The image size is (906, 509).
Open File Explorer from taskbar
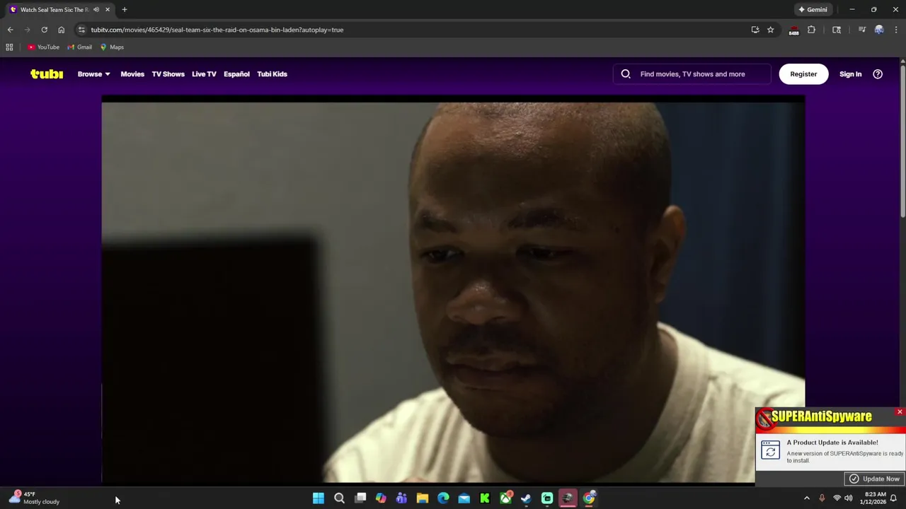423,498
